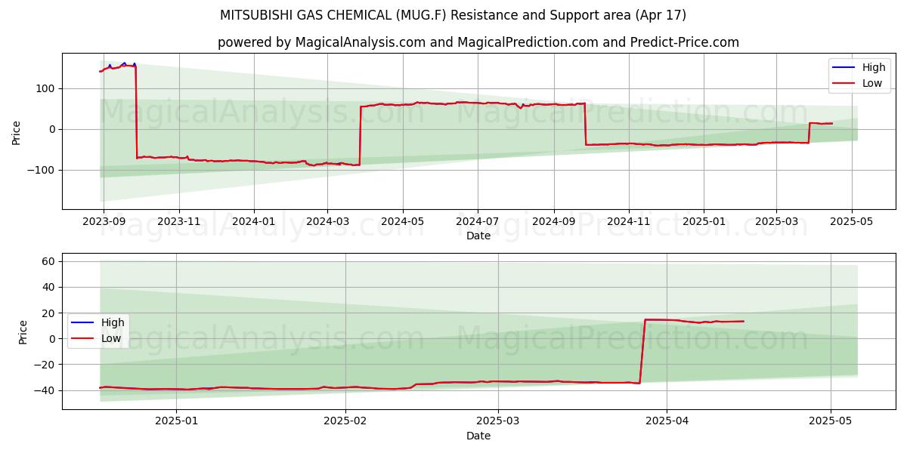Image resolution: width=907 pixels, height=453 pixels.
Task: Click the bottom chart 'Price' axis label
Action: (x=23, y=331)
